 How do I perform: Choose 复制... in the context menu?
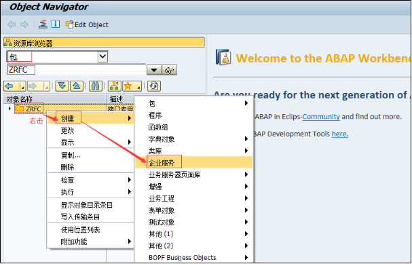(91, 155)
